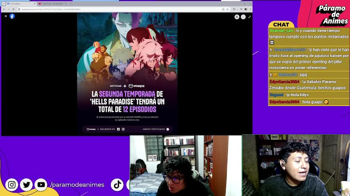Click the skull emoji in chat
Screen dimensions: 350x196
pos(272,42)
